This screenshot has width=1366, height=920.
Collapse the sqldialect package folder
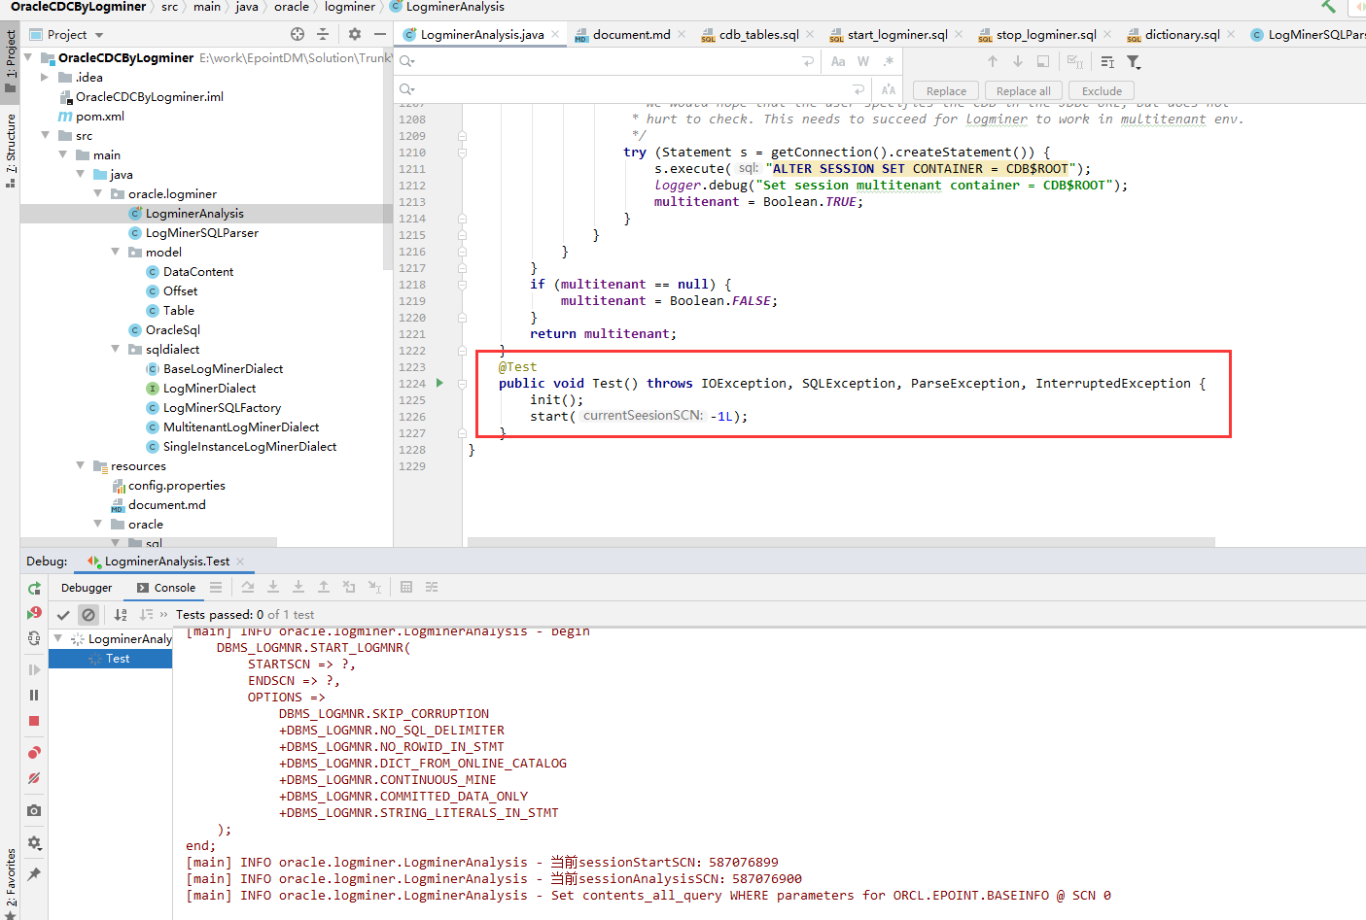[x=116, y=350]
